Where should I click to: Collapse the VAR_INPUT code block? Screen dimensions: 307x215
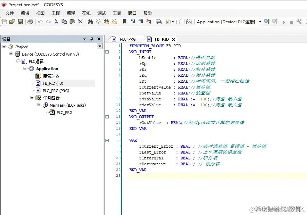tap(107, 52)
